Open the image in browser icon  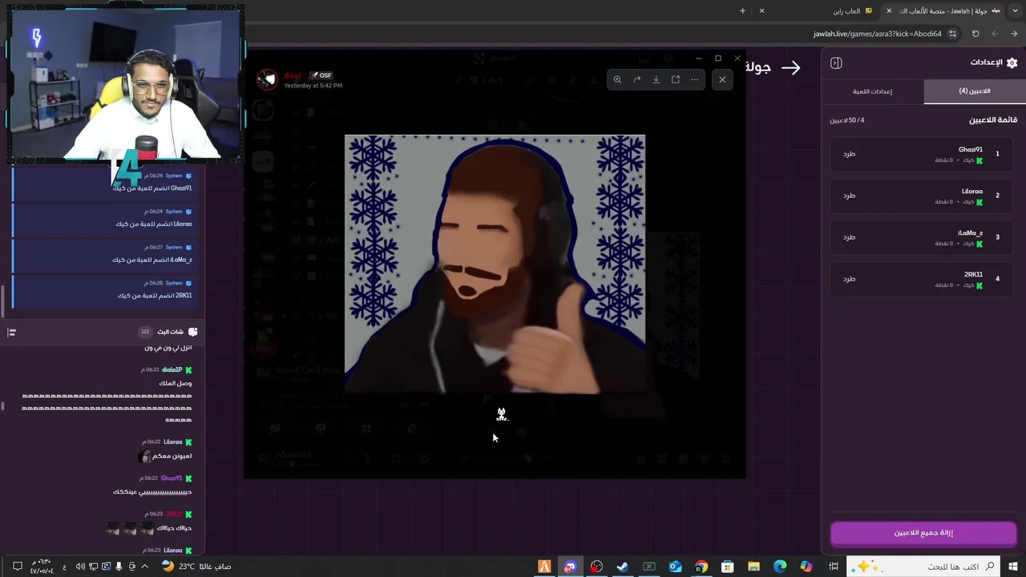675,79
